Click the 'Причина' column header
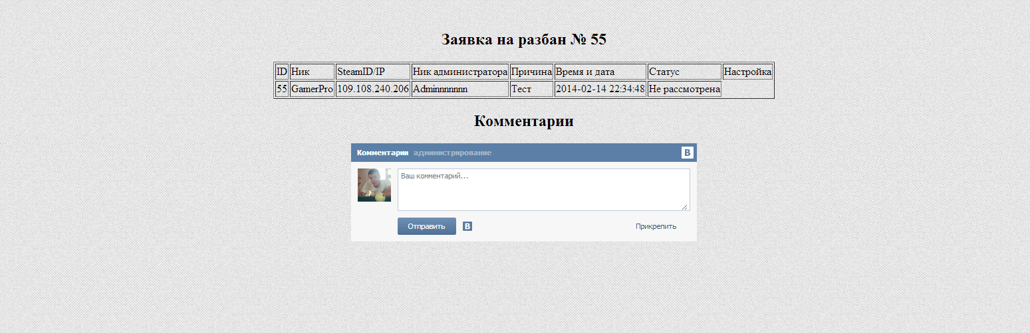1030x333 pixels. (x=531, y=72)
